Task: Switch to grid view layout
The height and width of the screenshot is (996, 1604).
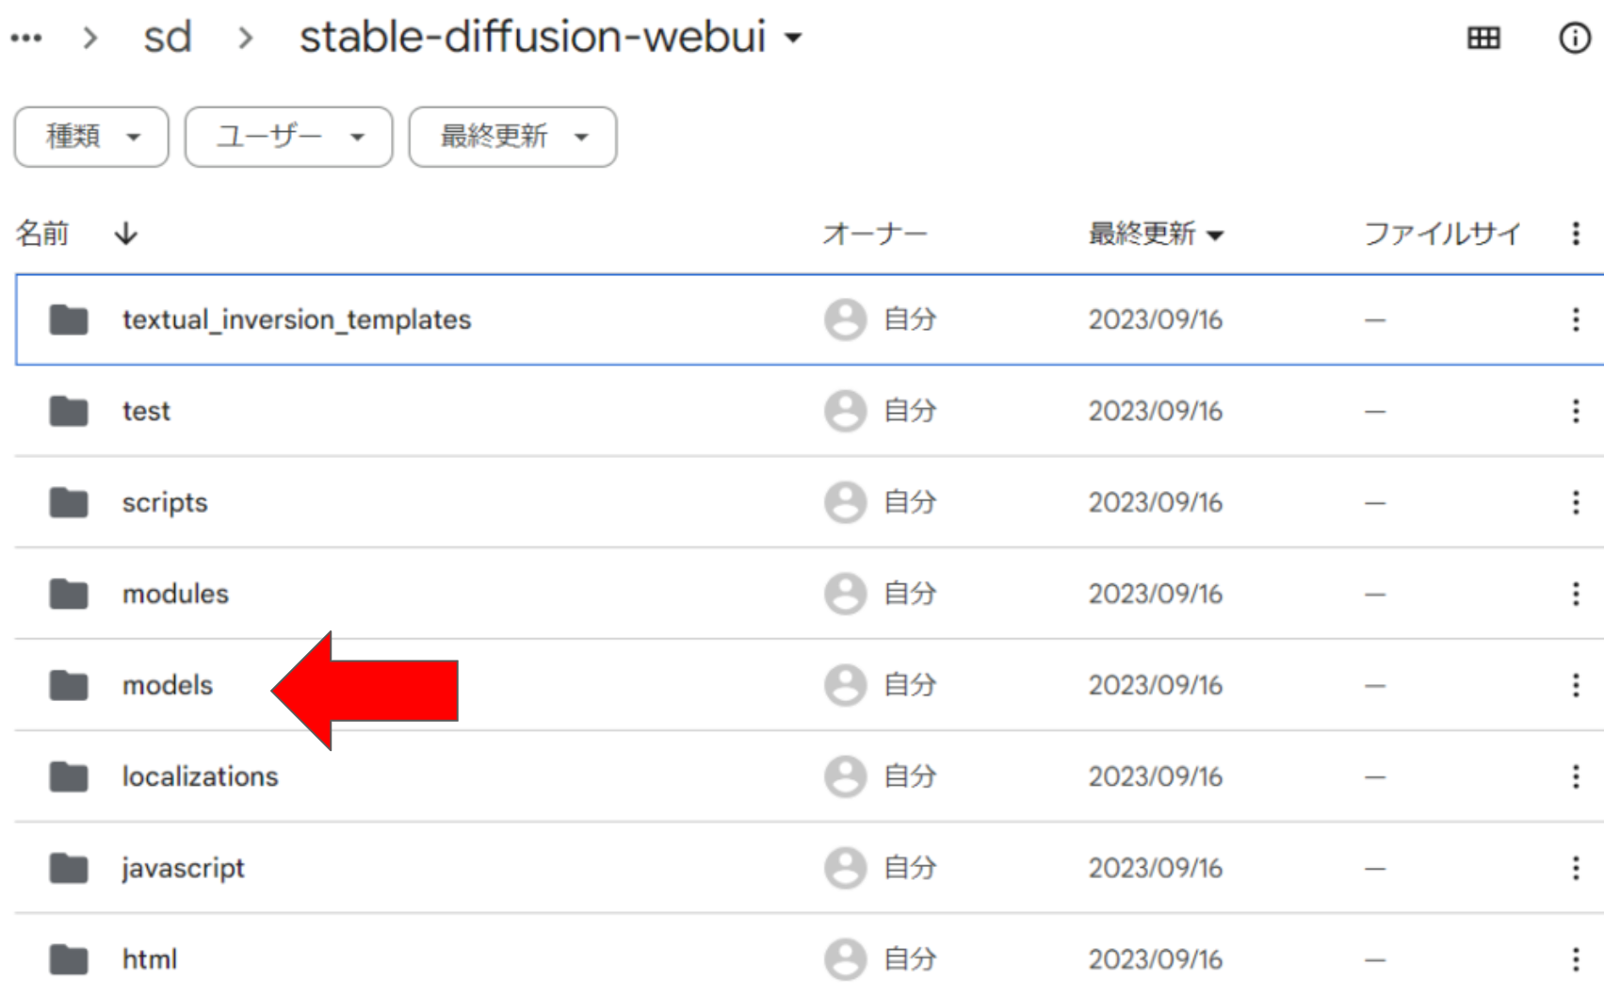Action: (x=1482, y=38)
